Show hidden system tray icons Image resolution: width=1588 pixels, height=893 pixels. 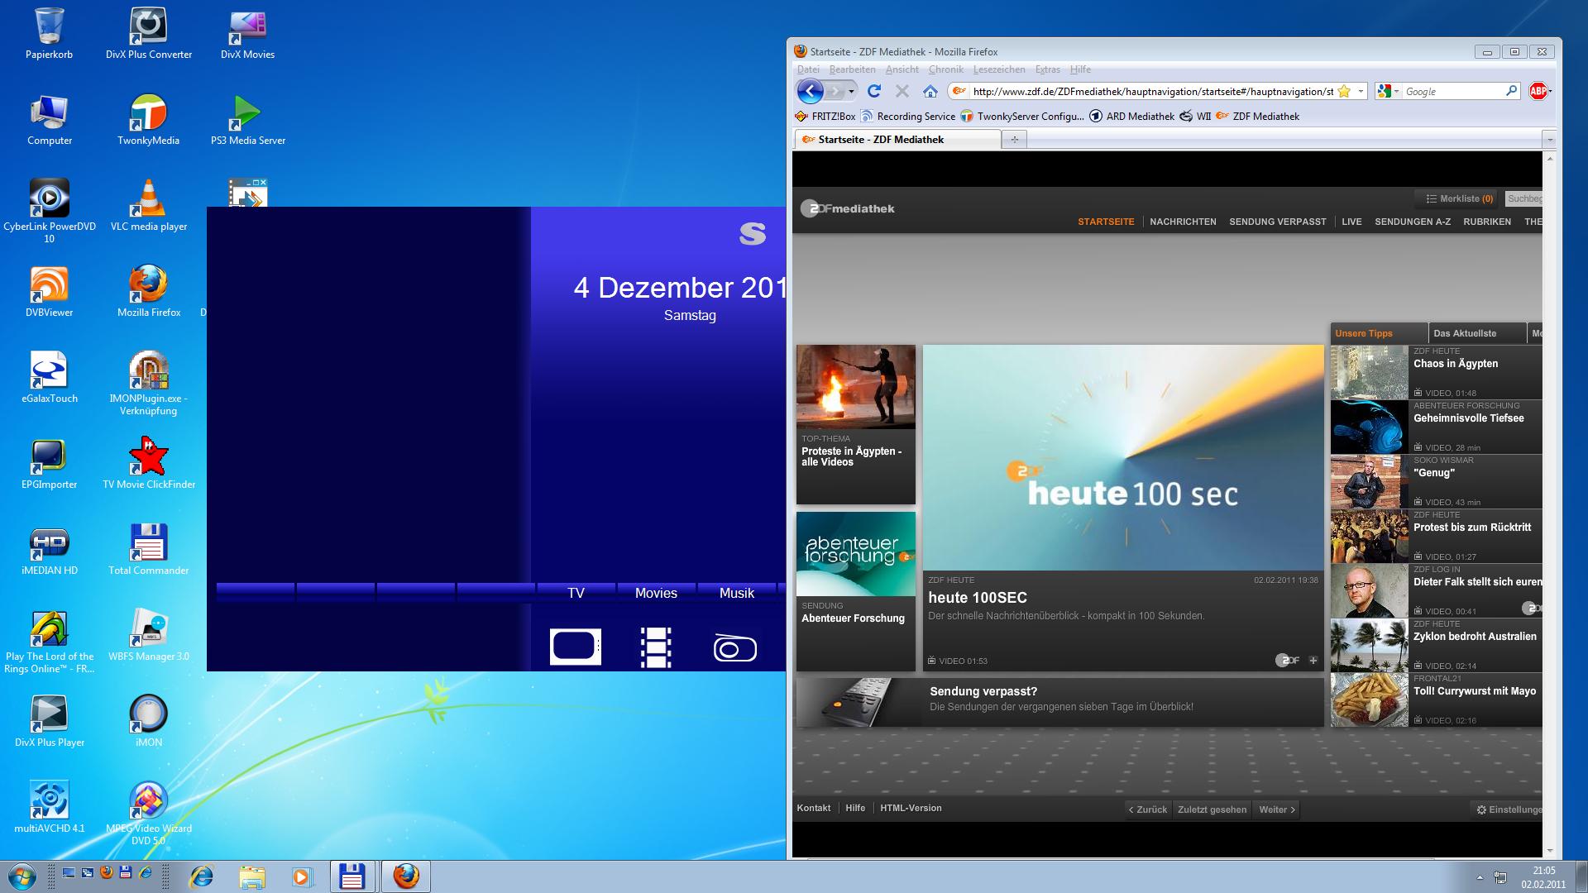point(1480,877)
